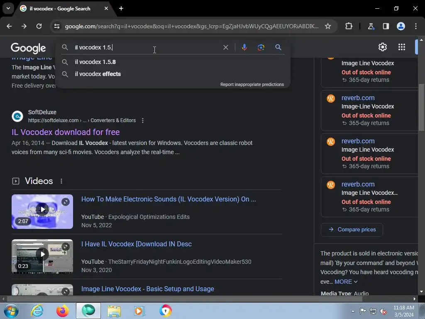Open the network tray icon
Screen dimensions: 425x319
[x=373, y=311]
